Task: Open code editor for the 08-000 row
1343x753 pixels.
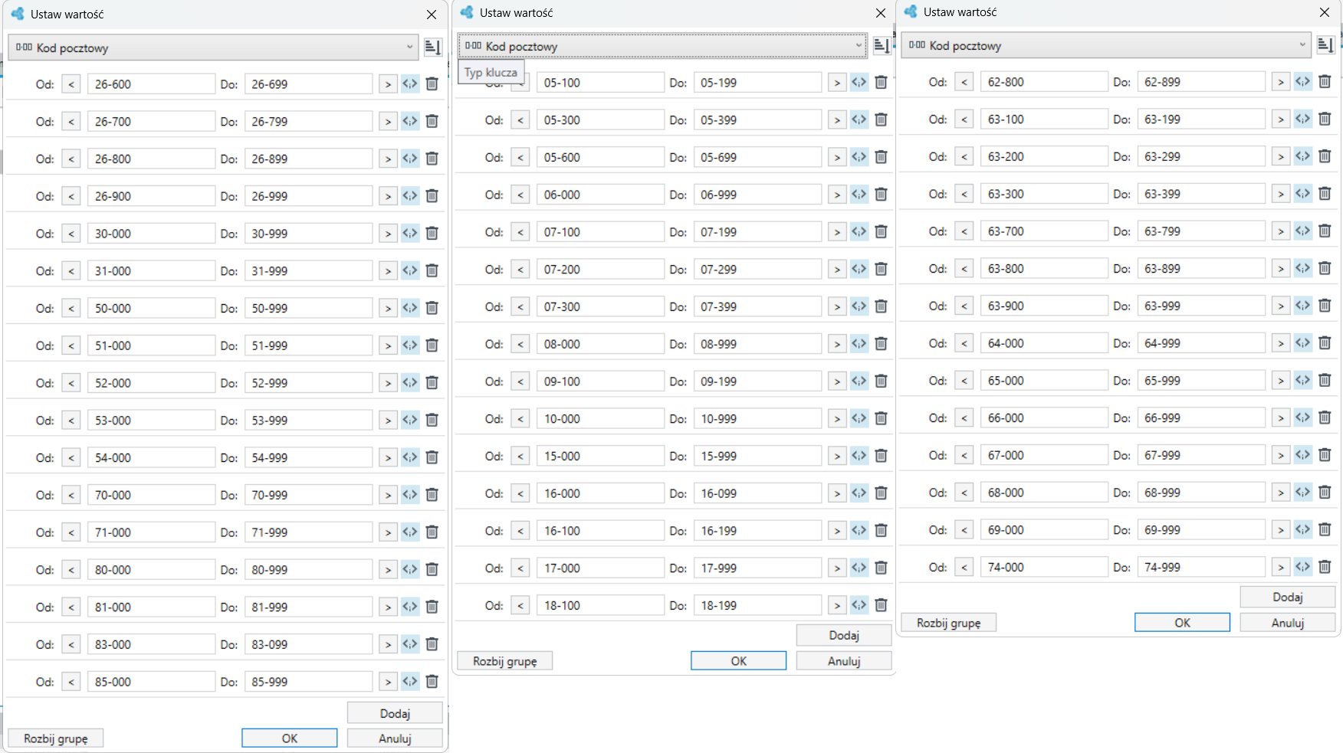Action: click(x=859, y=344)
